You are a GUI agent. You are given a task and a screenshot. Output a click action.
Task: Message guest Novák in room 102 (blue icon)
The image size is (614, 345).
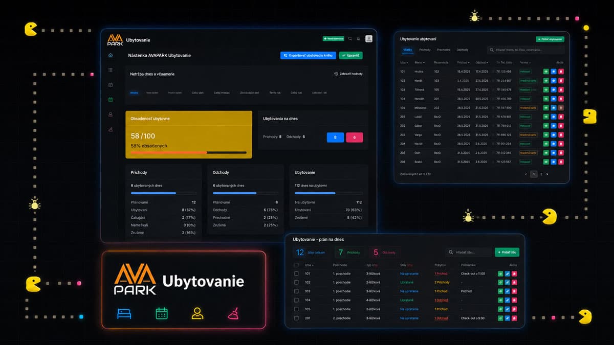(553, 81)
